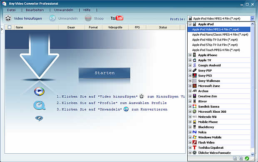Select Apple iPod Nano/Classic MPEG-4 Film profile
Screen dimensions: 258x162
click(x=220, y=34)
